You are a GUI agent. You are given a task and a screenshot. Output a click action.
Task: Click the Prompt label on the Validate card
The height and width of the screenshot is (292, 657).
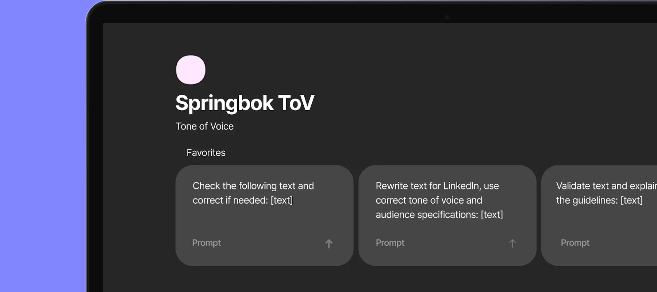coord(575,243)
